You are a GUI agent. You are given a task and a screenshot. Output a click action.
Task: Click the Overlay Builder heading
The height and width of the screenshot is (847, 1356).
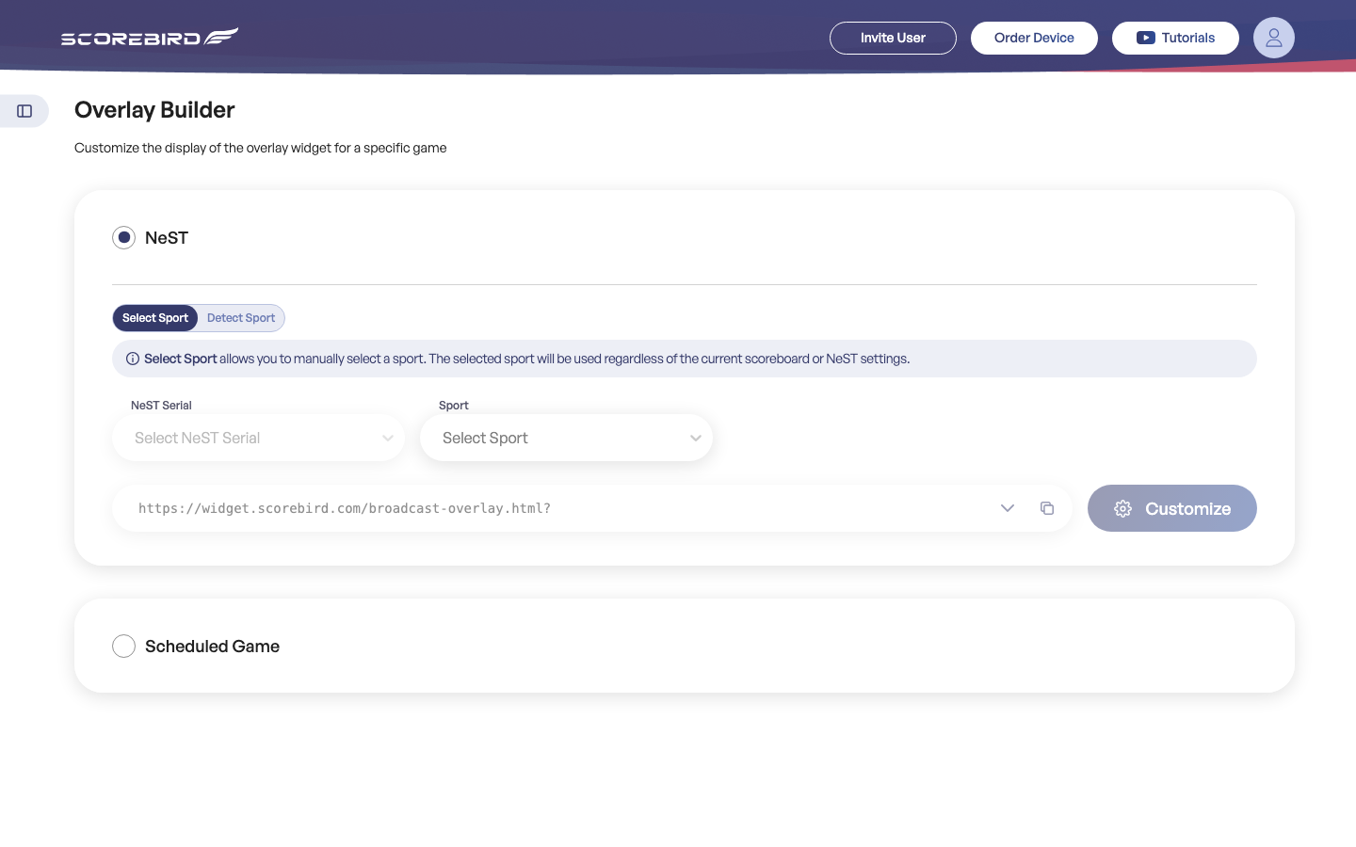154,110
